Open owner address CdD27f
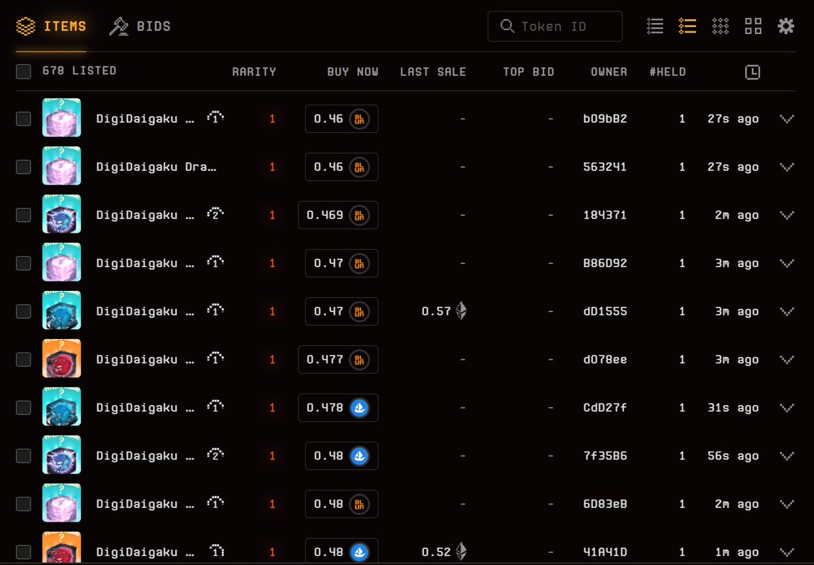The image size is (814, 565). coord(605,408)
